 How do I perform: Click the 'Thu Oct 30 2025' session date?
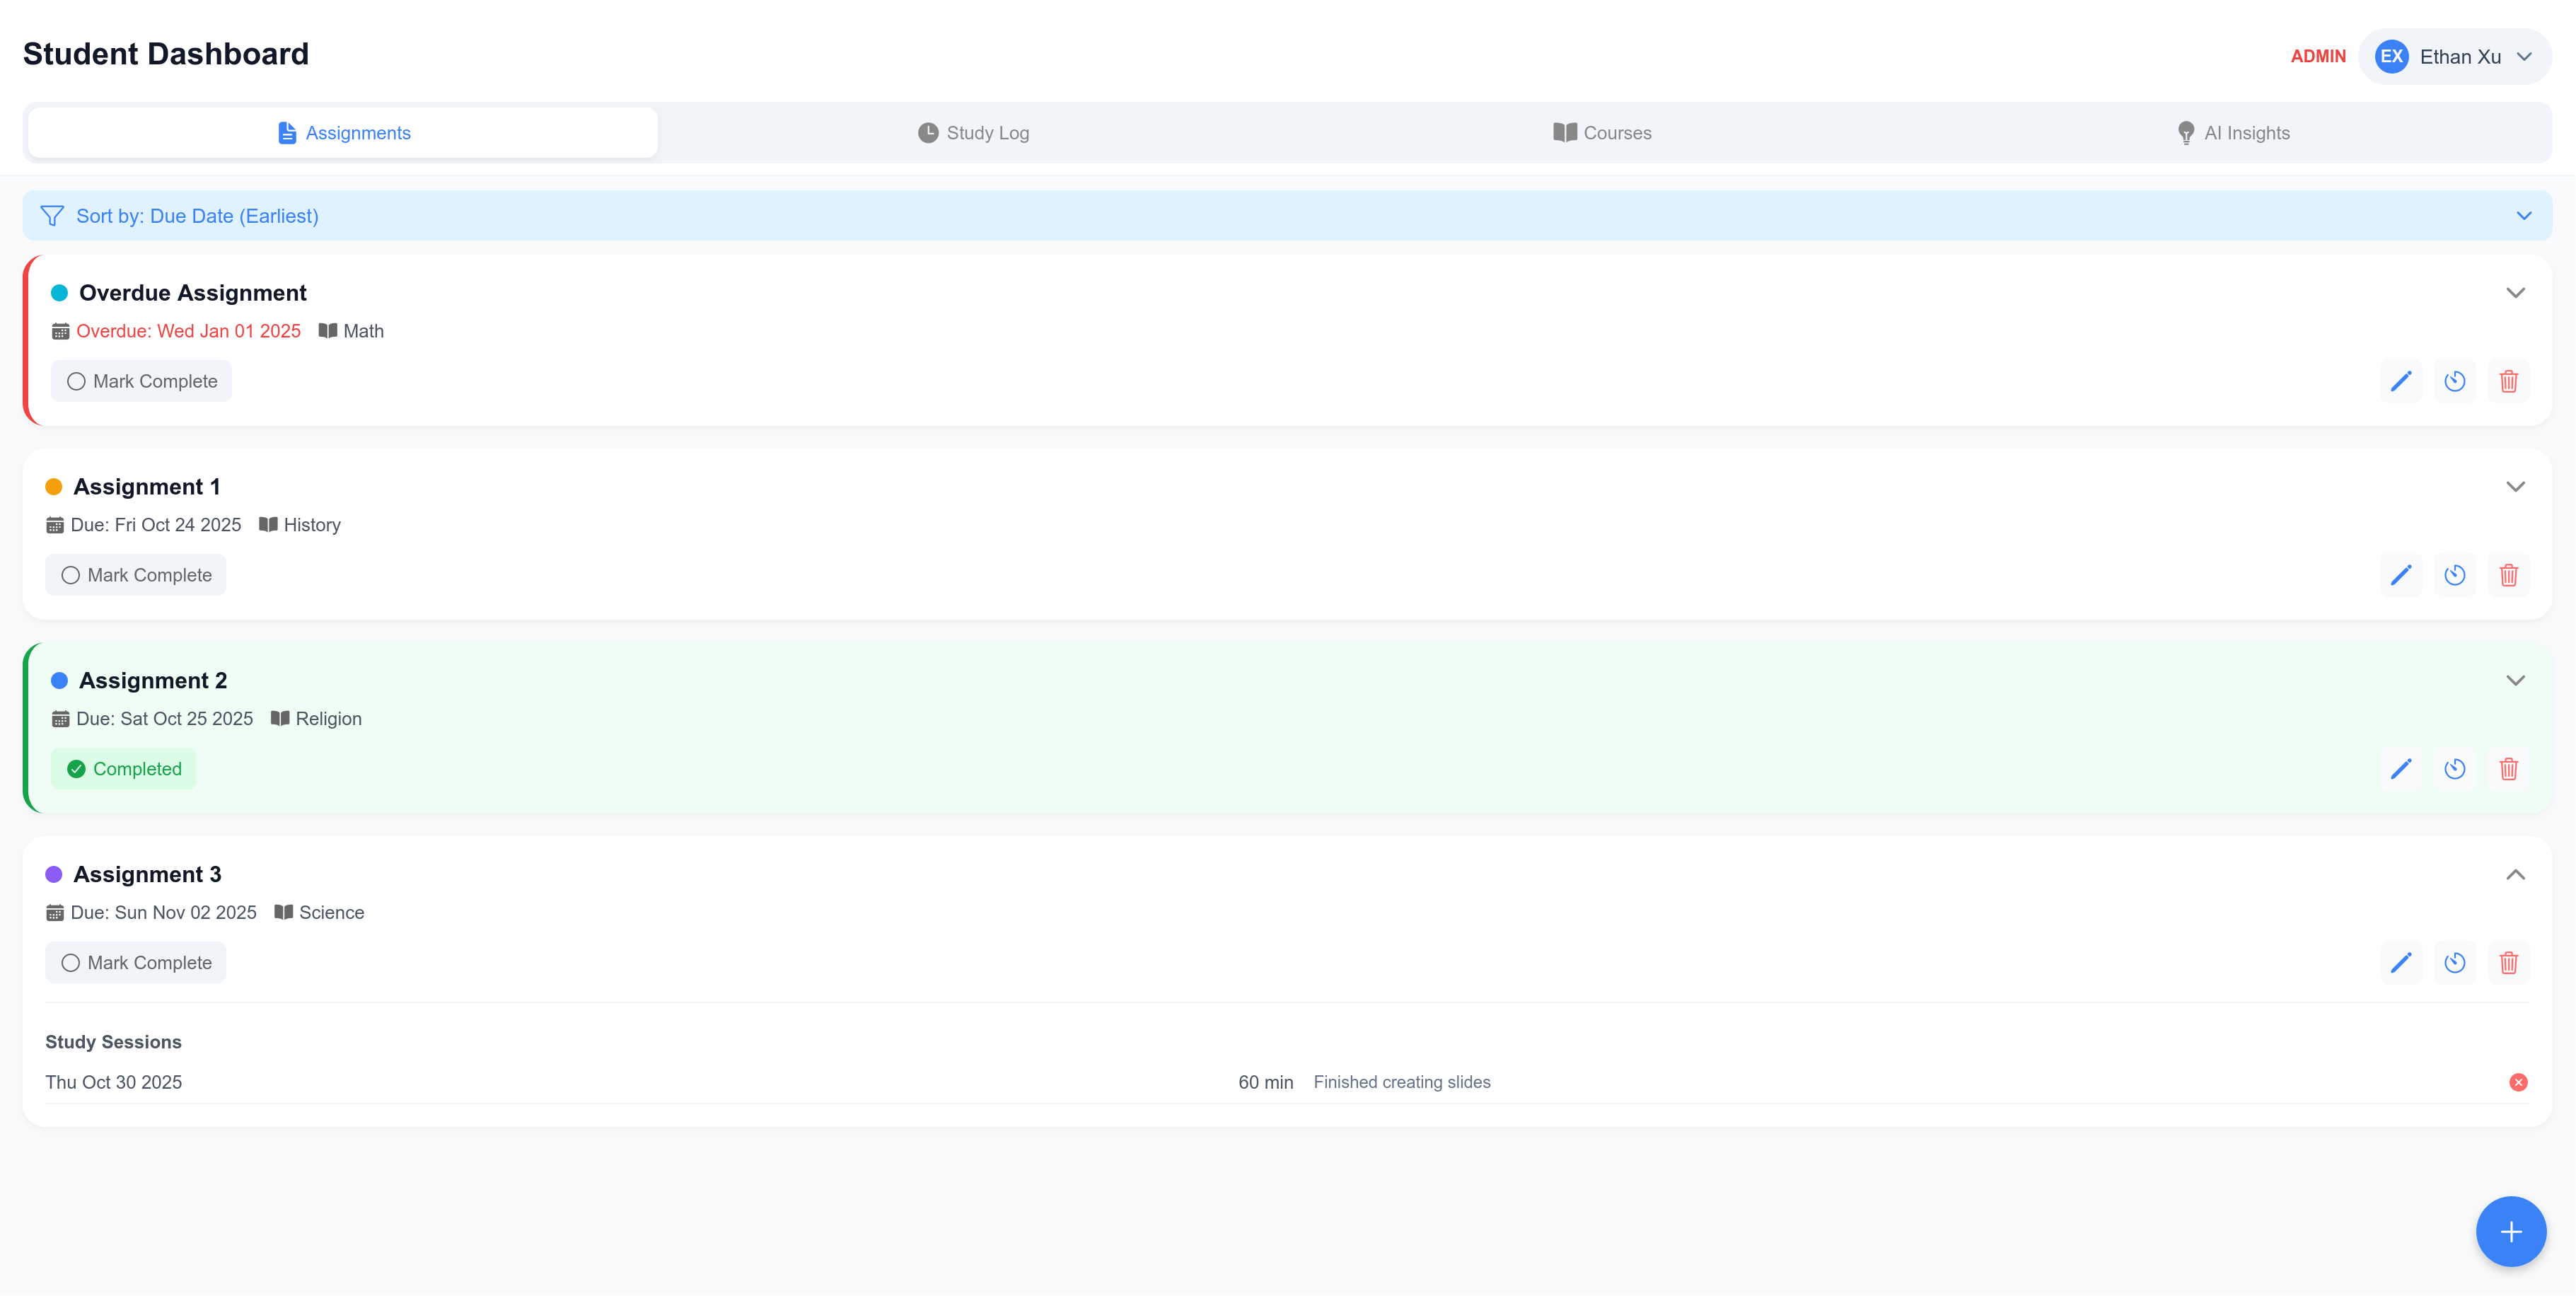coord(114,1082)
